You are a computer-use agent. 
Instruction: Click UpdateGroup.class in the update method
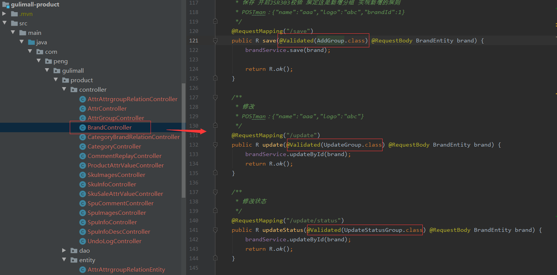[x=353, y=145]
